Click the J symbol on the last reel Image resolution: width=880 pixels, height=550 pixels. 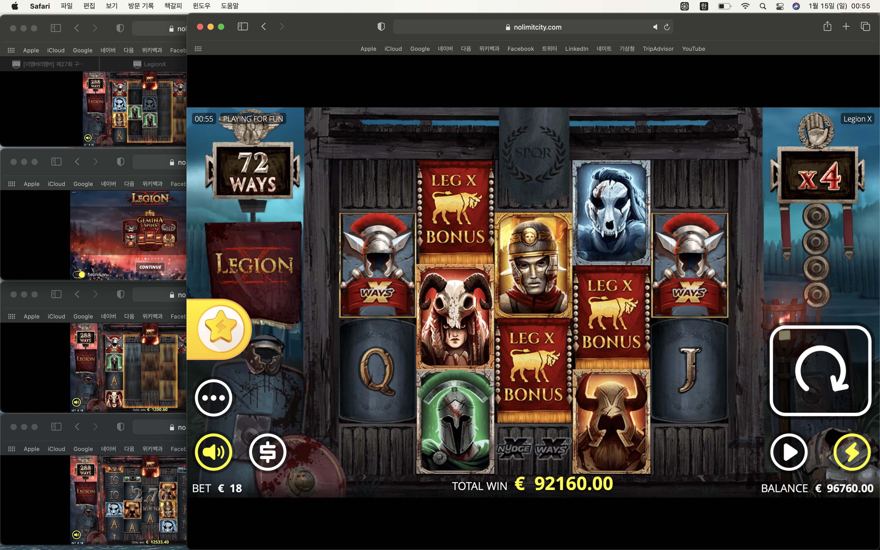689,370
